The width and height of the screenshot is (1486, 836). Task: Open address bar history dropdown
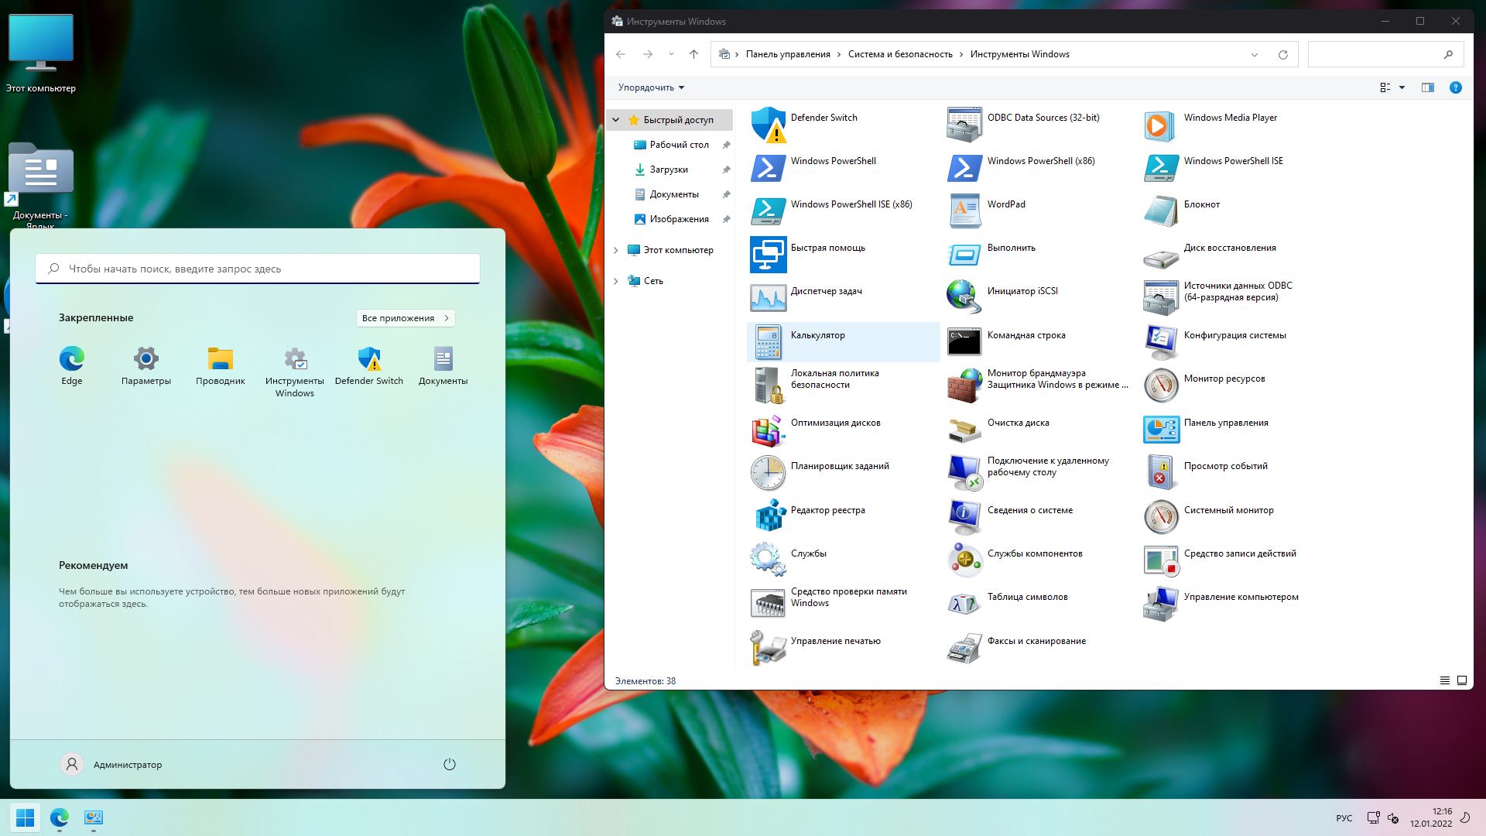tap(1254, 54)
